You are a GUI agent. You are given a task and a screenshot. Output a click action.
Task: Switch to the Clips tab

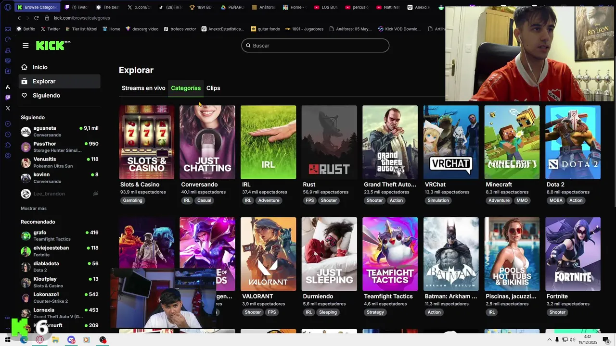pos(213,88)
